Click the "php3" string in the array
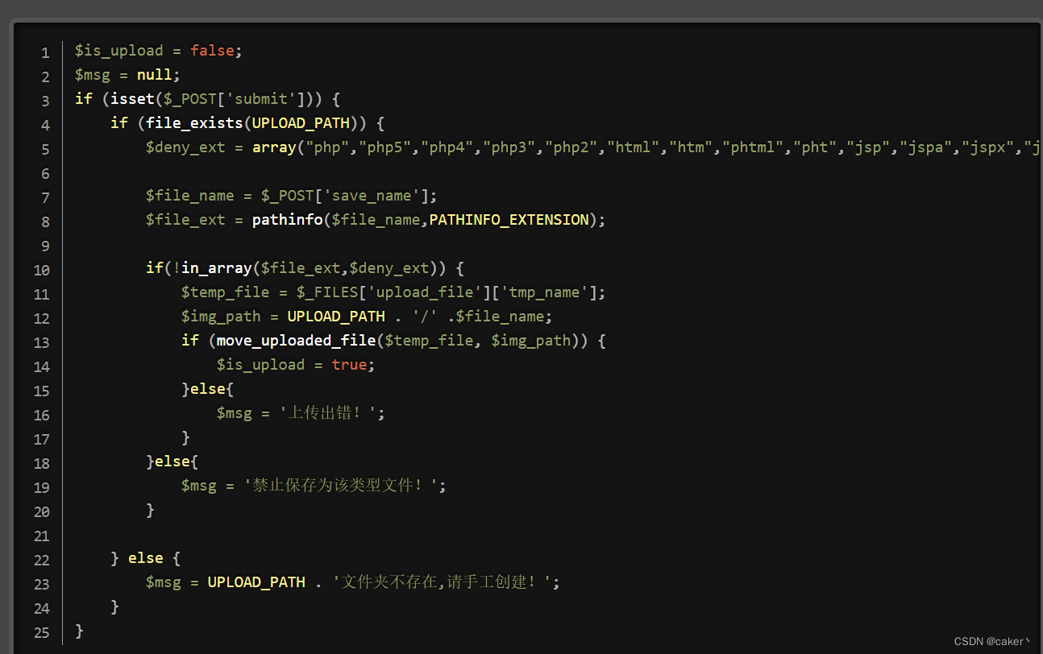This screenshot has height=654, width=1043. click(x=509, y=147)
